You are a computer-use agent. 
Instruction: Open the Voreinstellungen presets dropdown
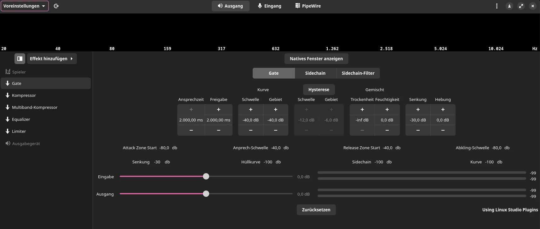click(25, 6)
